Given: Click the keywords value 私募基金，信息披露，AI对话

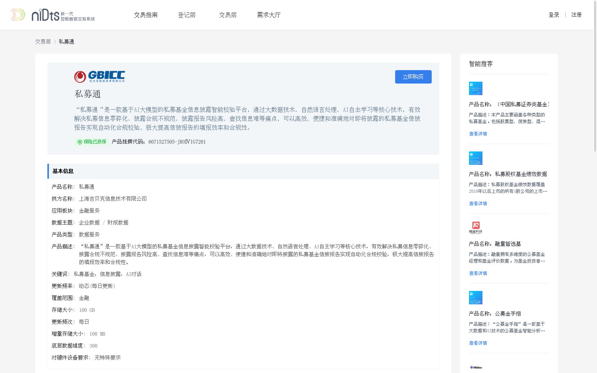Looking at the screenshot, I should (107, 274).
